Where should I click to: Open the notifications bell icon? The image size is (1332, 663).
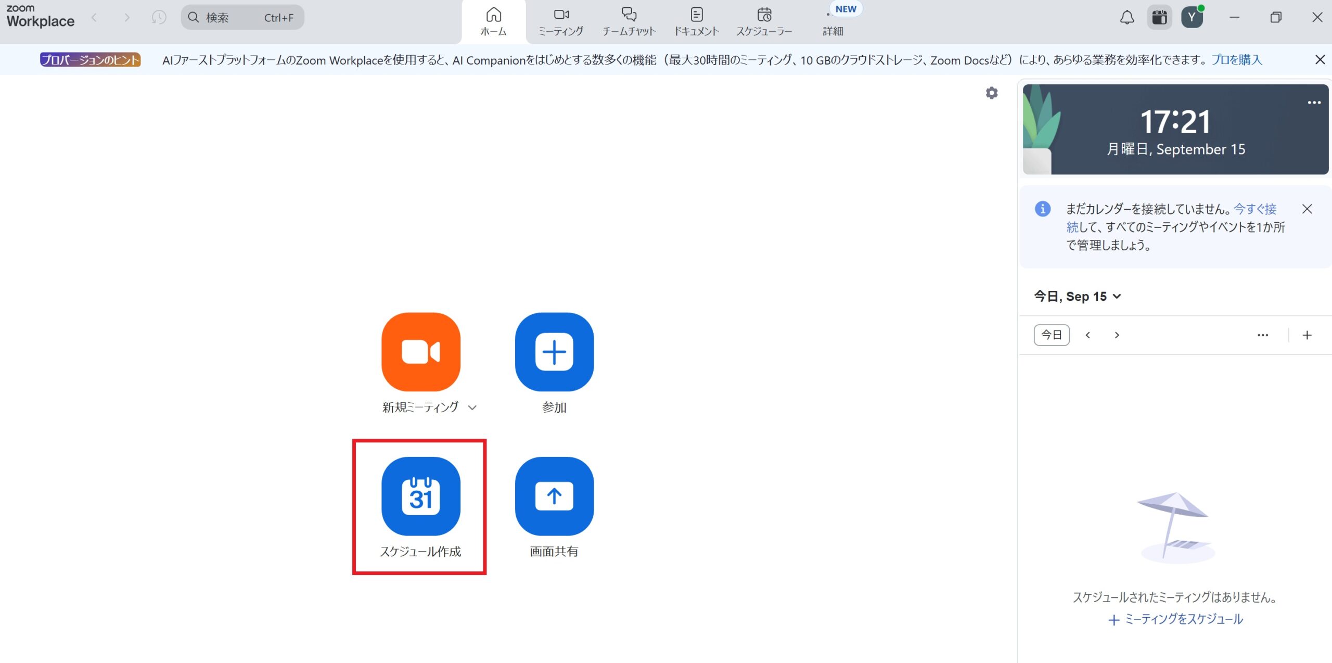pos(1126,18)
